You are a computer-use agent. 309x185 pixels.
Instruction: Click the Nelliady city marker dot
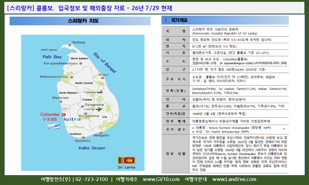coord(69,45)
